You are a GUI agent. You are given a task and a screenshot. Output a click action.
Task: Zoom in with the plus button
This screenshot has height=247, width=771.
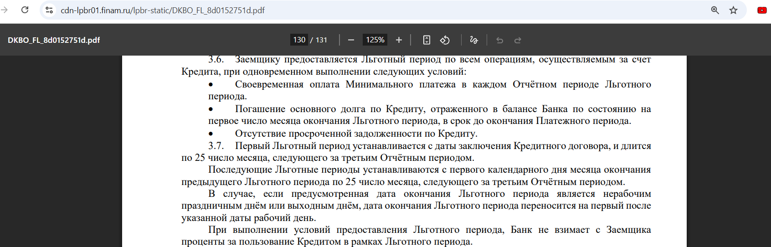pyautogui.click(x=399, y=40)
